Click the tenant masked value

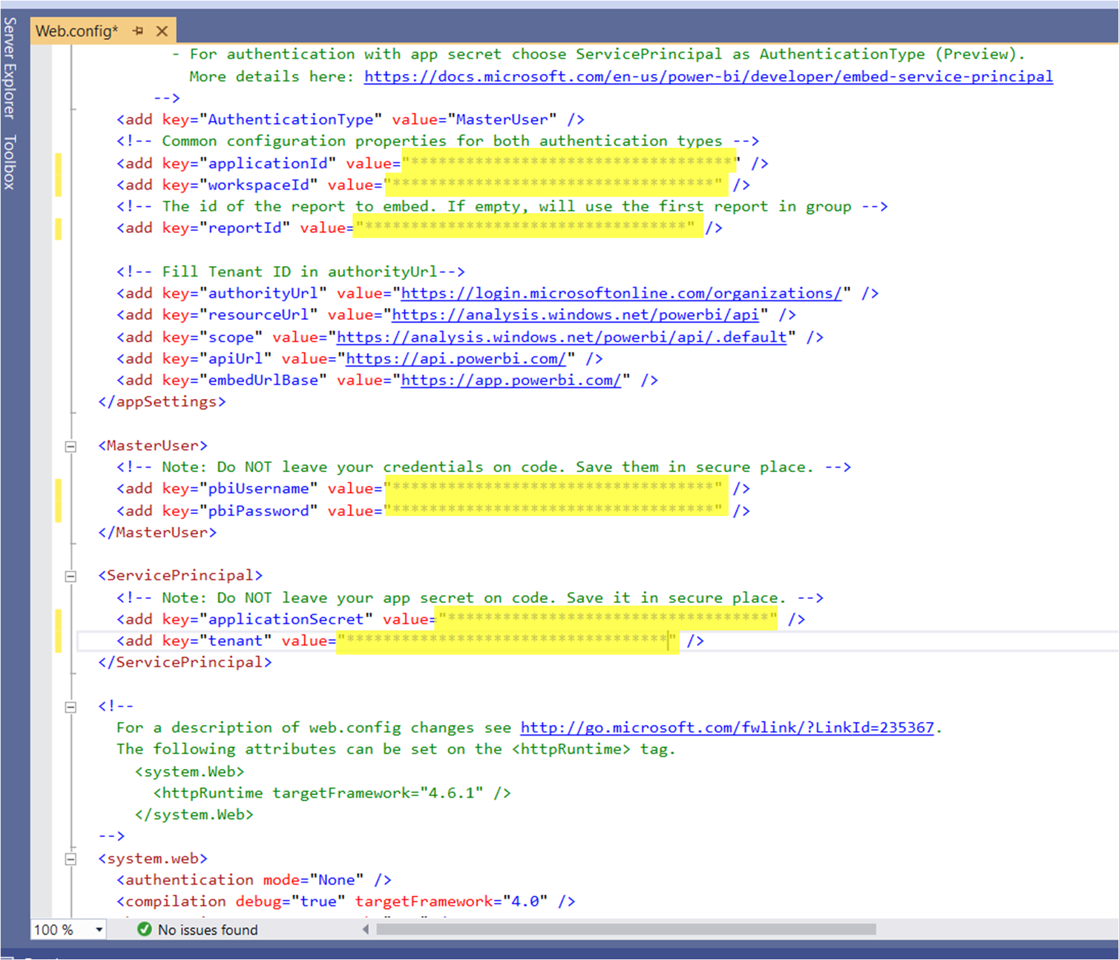pos(508,641)
